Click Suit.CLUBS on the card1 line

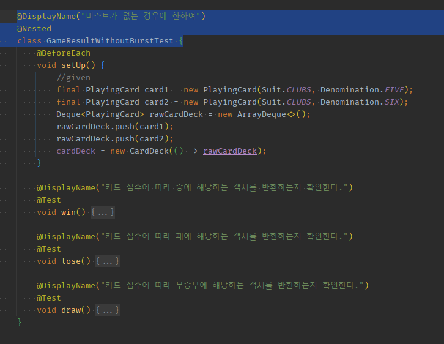tap(286, 90)
